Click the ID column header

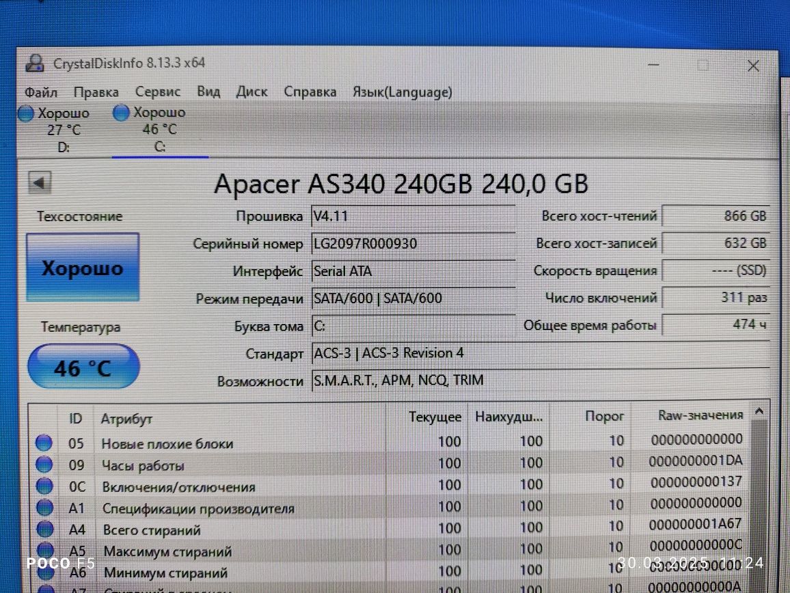(x=76, y=419)
